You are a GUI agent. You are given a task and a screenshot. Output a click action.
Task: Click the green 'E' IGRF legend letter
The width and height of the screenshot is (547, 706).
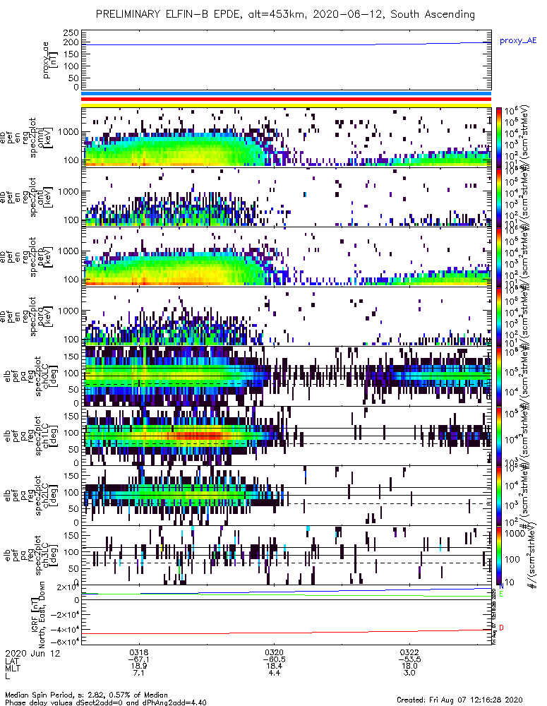point(501,594)
